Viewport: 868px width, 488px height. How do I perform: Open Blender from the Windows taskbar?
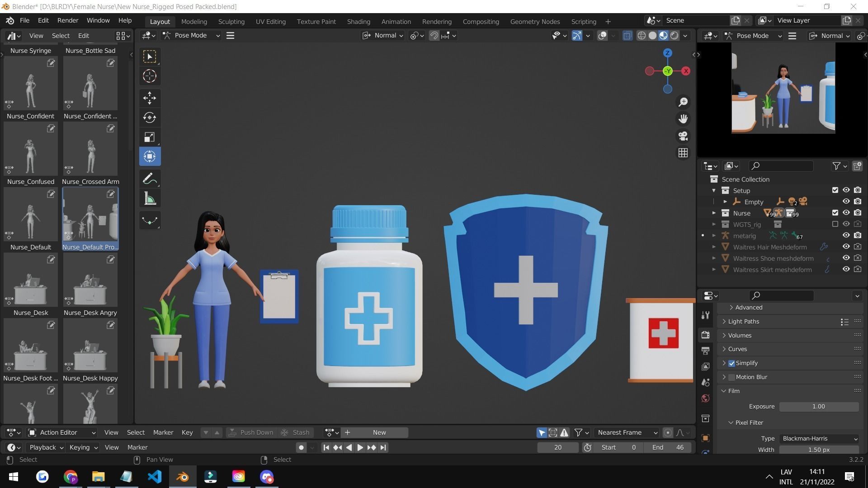(x=183, y=477)
